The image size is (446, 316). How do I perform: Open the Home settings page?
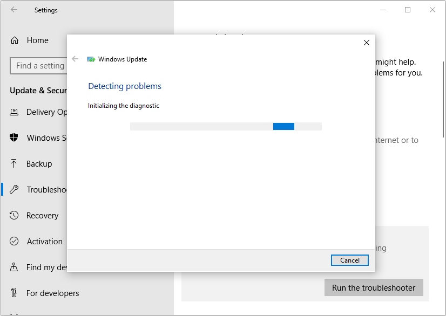click(37, 40)
